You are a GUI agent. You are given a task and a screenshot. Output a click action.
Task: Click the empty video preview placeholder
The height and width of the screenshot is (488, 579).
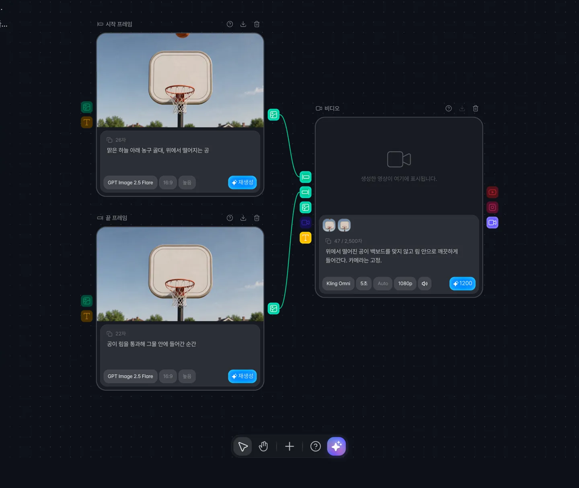tap(399, 166)
